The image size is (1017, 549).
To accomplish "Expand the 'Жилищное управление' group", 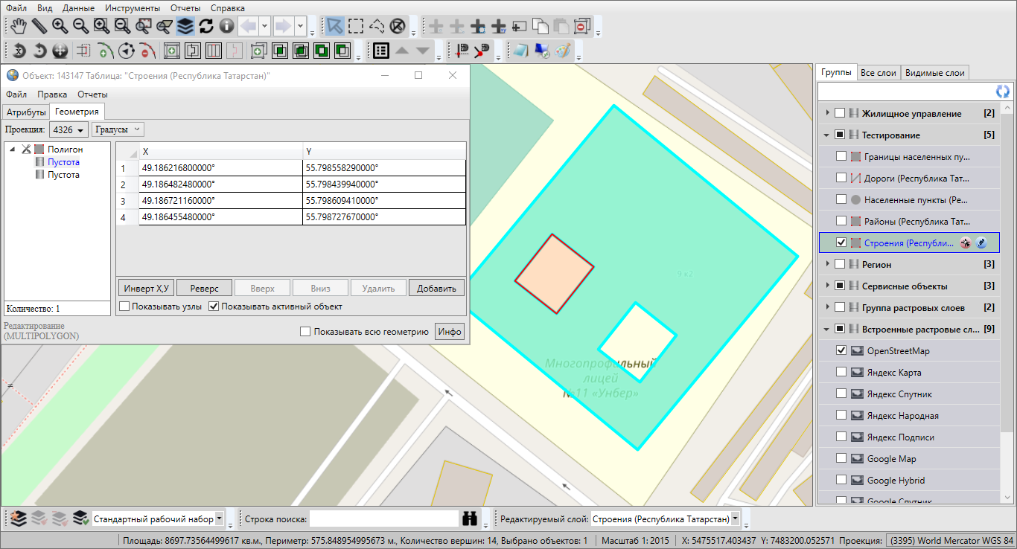I will pos(826,114).
